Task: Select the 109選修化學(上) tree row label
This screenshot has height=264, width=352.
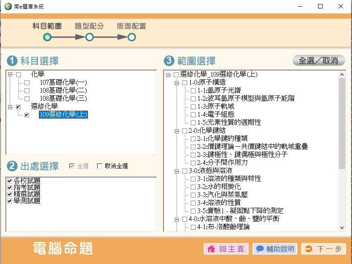Action: [63, 115]
